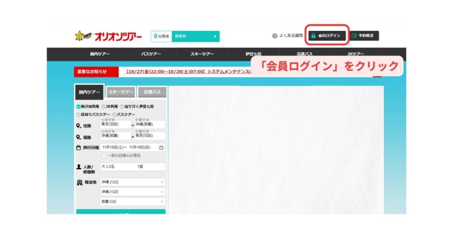
Task: Expand the 那覇 [32] dropdown
Action: point(133,202)
